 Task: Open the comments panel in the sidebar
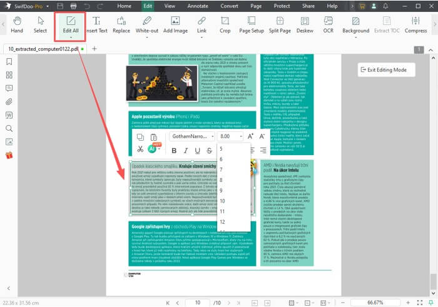coord(9,88)
